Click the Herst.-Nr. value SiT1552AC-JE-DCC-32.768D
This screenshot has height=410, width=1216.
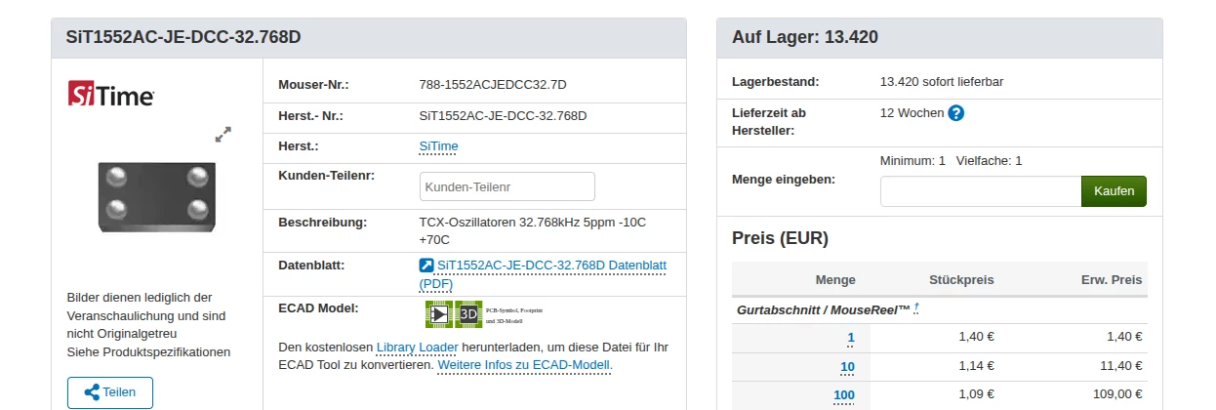click(504, 115)
